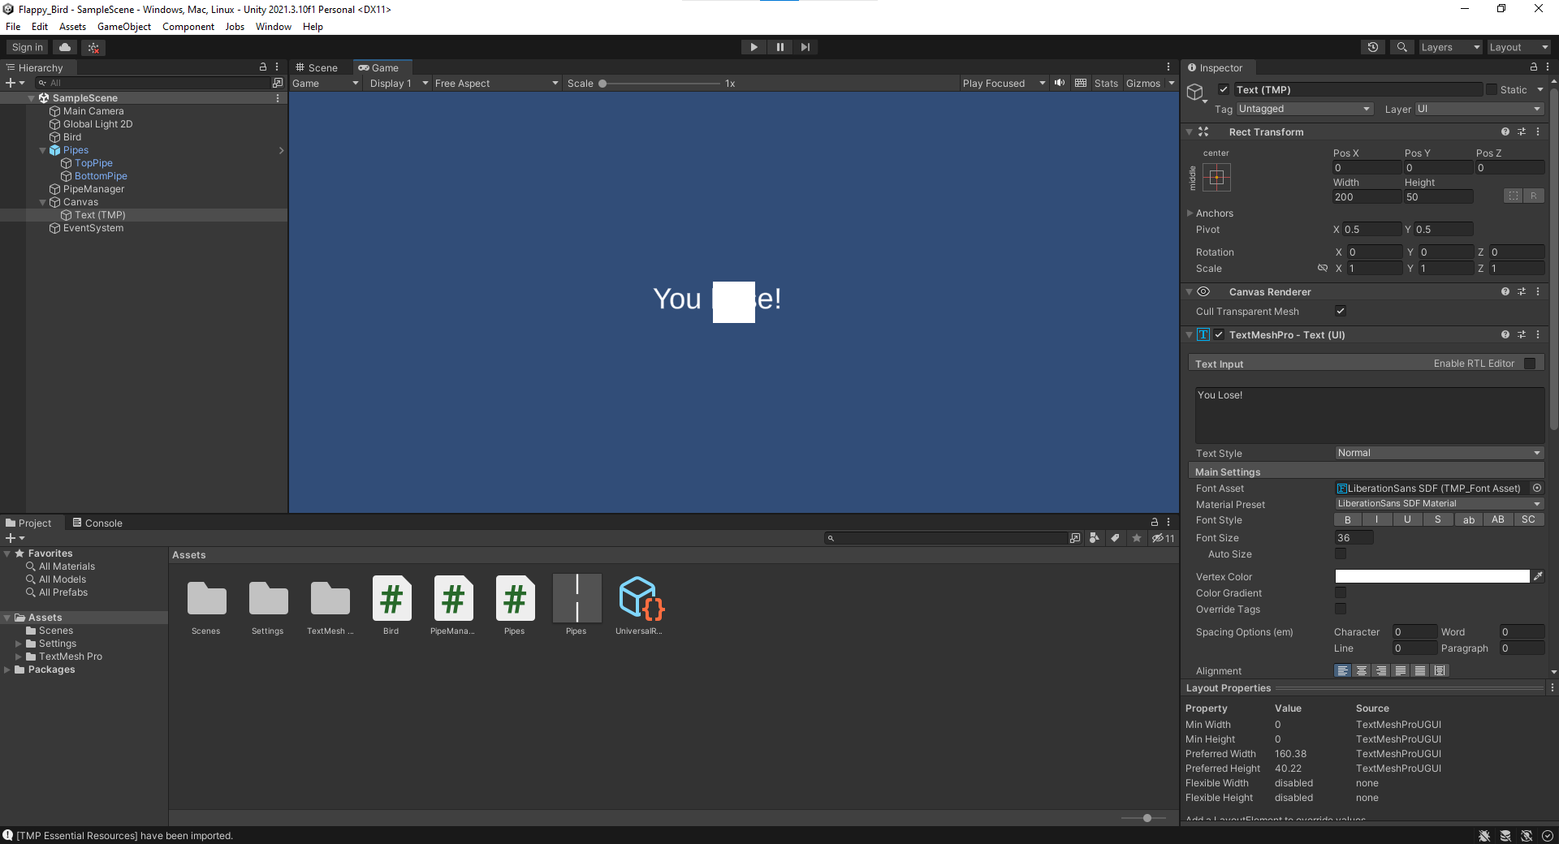The image size is (1559, 844).
Task: Switch to the Console tab
Action: pos(97,523)
